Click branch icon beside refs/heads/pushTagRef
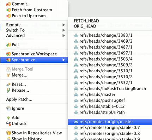 [x=76, y=101]
